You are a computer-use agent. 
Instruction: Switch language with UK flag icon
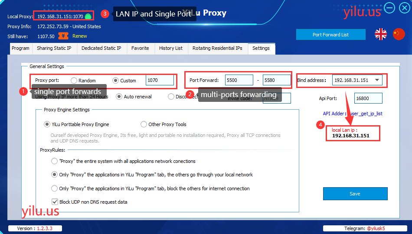(x=381, y=34)
